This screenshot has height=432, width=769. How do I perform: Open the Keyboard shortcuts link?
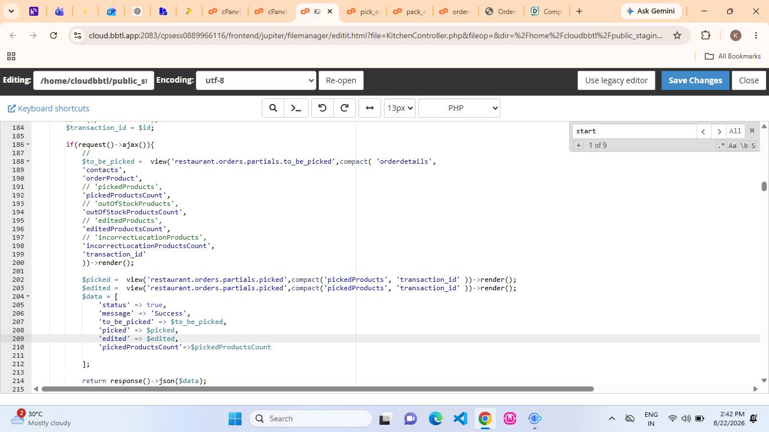48,109
